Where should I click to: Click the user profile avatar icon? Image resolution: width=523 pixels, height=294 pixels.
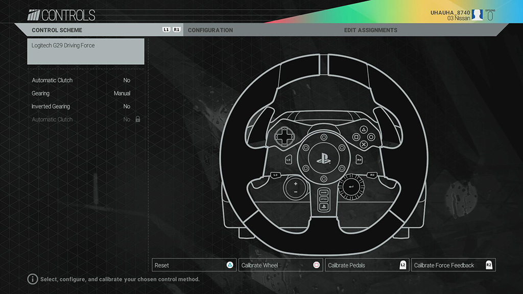coord(477,15)
